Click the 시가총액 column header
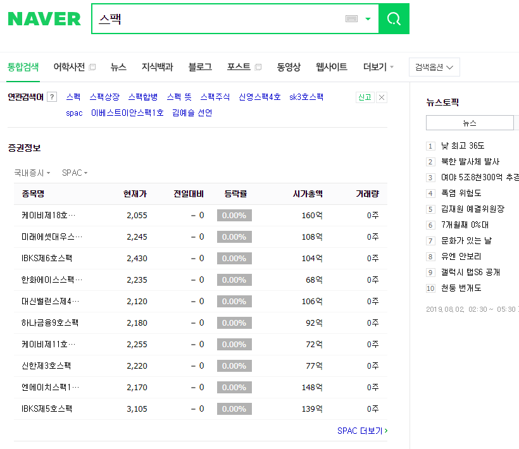Screen dimensions: 519x449 coord(308,194)
